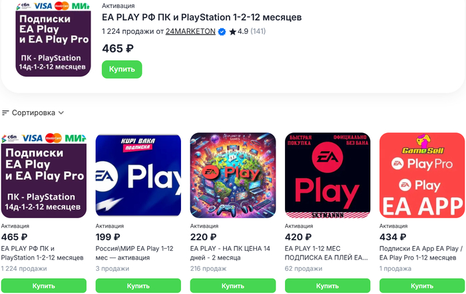Viewport: 466px width, 294px height.
Task: Open the blue KUPI BAKA Play thumbnail
Action: (138, 175)
